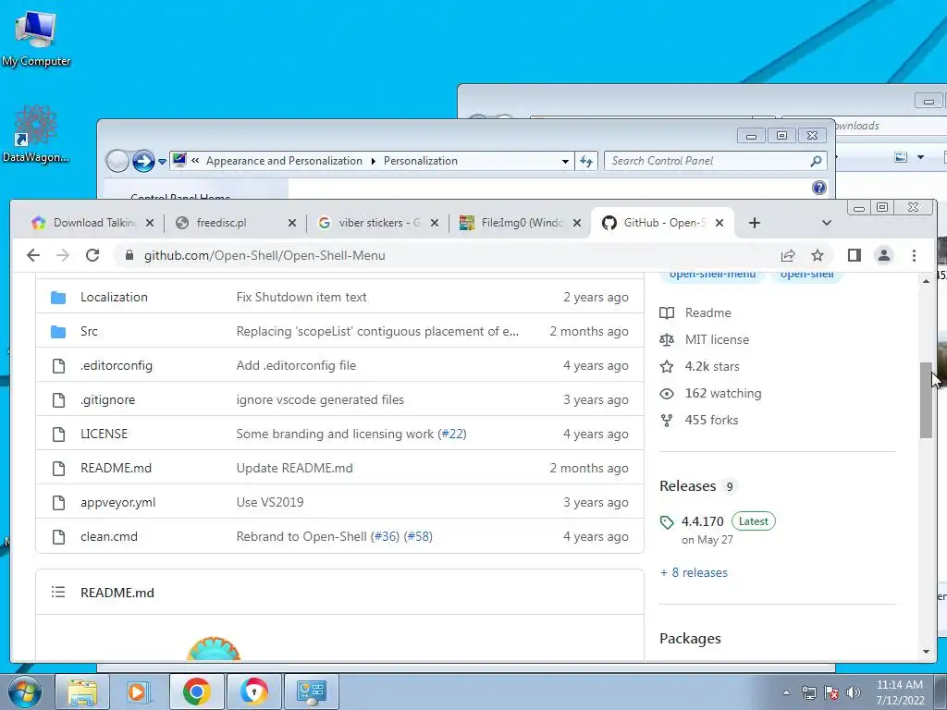Open README.md file in file list
Viewport: 947px width, 710px height.
pyautogui.click(x=116, y=468)
